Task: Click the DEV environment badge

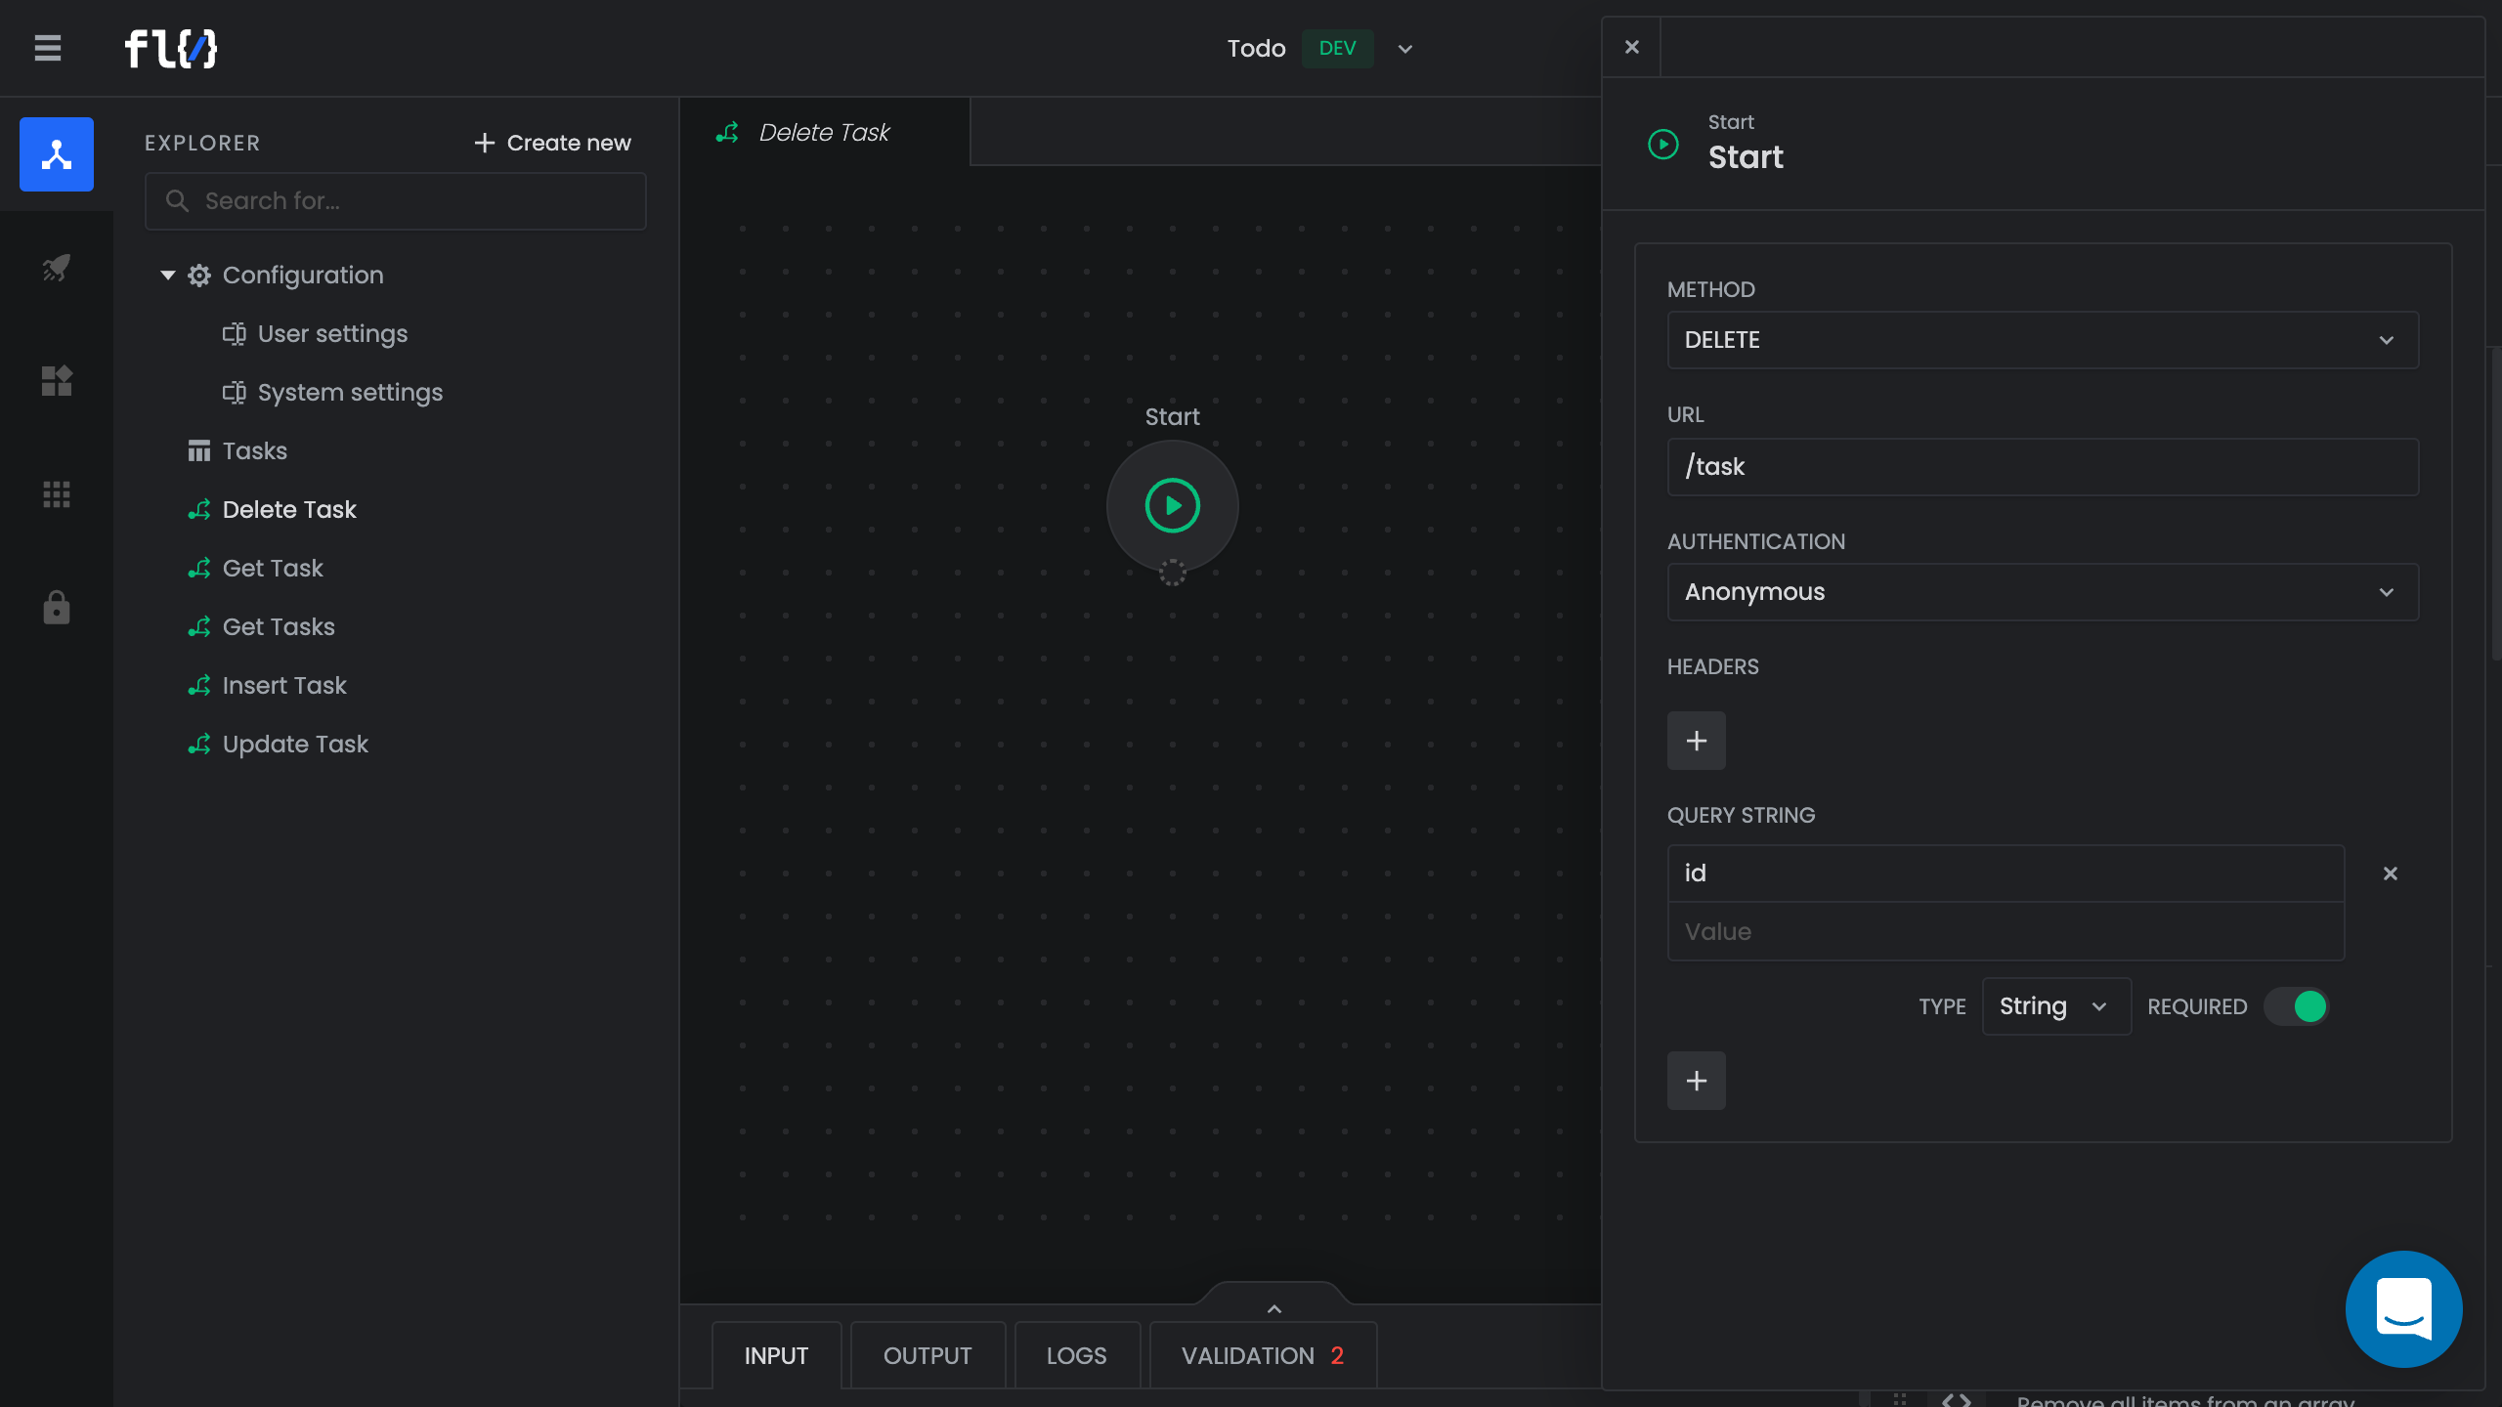Action: pyautogui.click(x=1337, y=49)
